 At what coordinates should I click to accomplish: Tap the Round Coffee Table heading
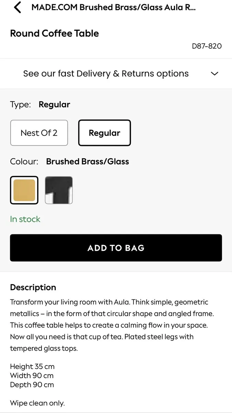pos(55,33)
